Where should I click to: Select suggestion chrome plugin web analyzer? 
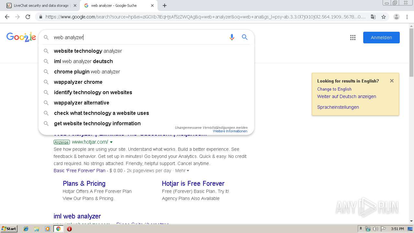[x=146, y=72]
